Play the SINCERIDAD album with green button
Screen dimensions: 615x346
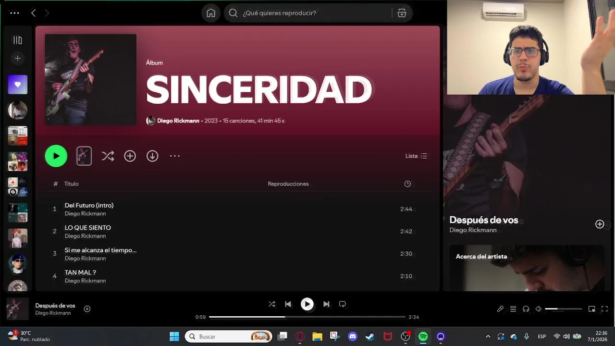56,156
